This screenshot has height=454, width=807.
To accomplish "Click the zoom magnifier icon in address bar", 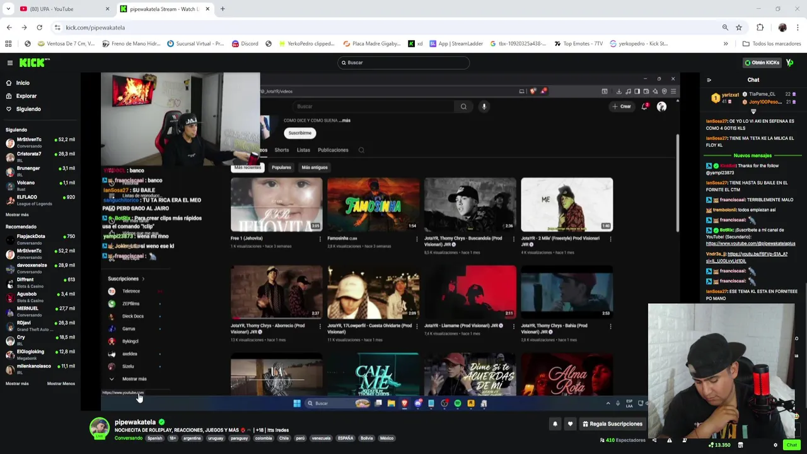I will pos(725,28).
